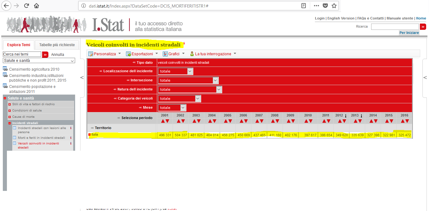Sort 2001 column ascending with up arrow
This screenshot has width=429, height=211.
(163, 121)
